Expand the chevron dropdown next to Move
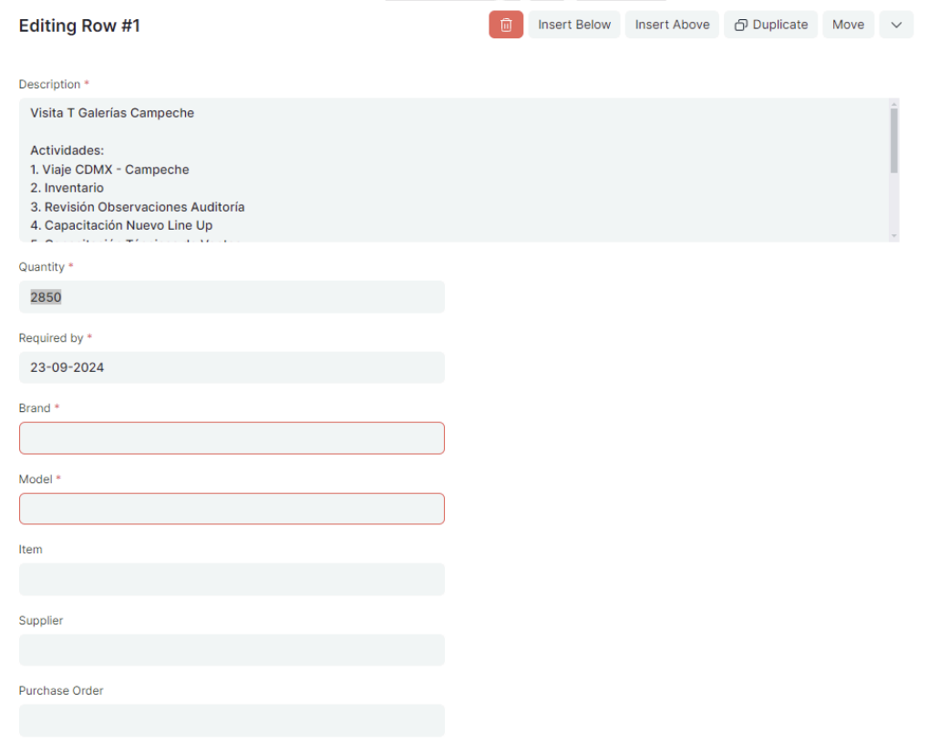The width and height of the screenshot is (928, 753). pyautogui.click(x=895, y=25)
